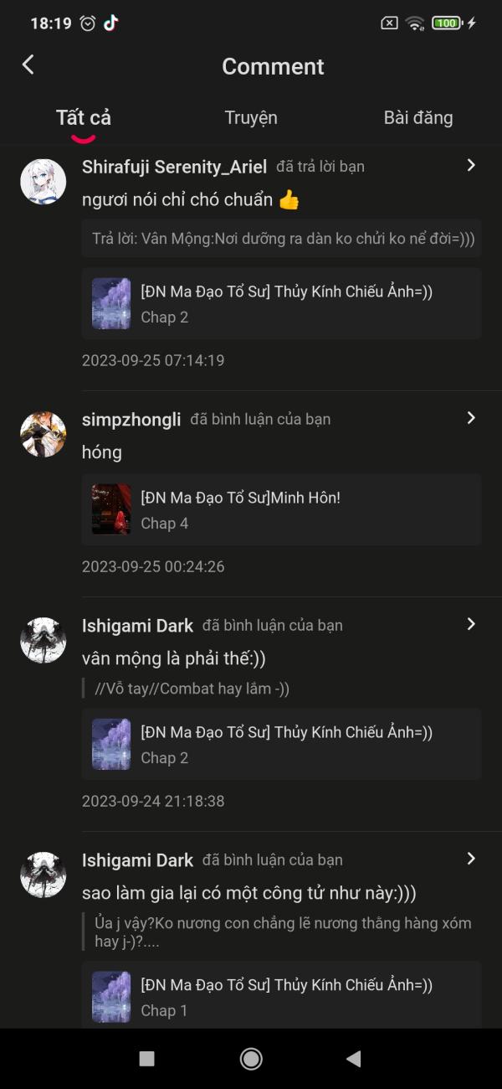
Task: Tap simpzhongli's profile avatar
Action: point(44,434)
